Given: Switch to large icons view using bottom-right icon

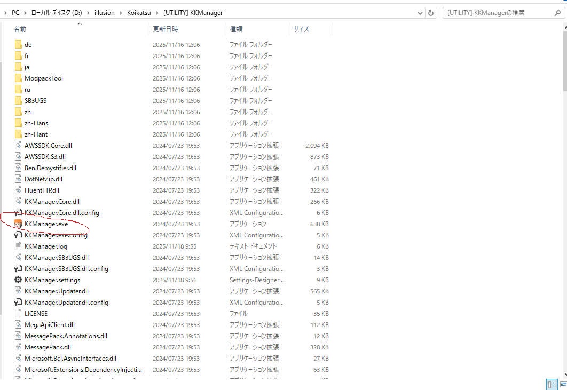Looking at the screenshot, I should [562, 385].
